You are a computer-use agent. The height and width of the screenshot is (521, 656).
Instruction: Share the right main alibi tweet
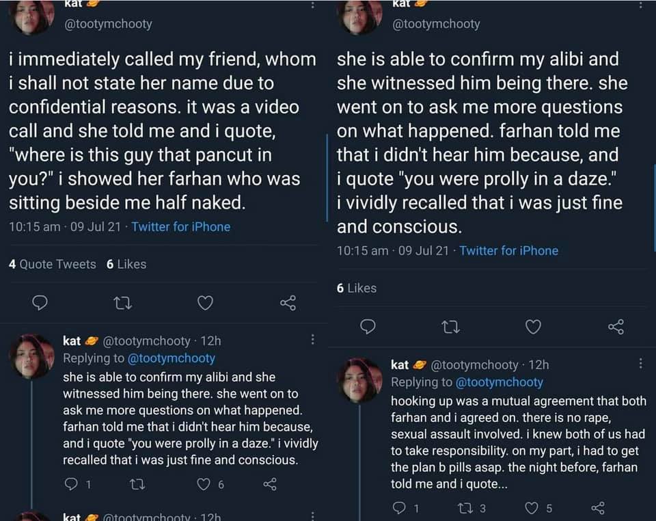[616, 327]
